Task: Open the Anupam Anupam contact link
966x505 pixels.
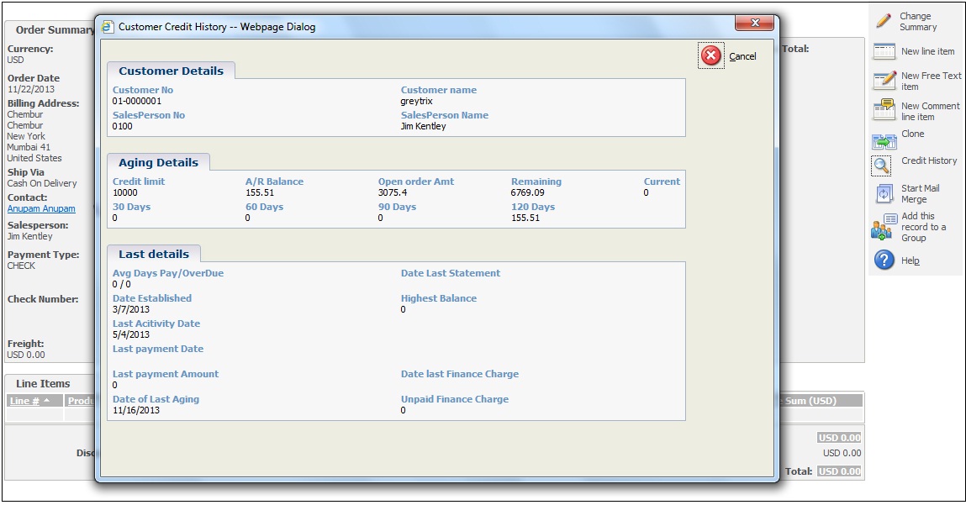Action: point(41,208)
